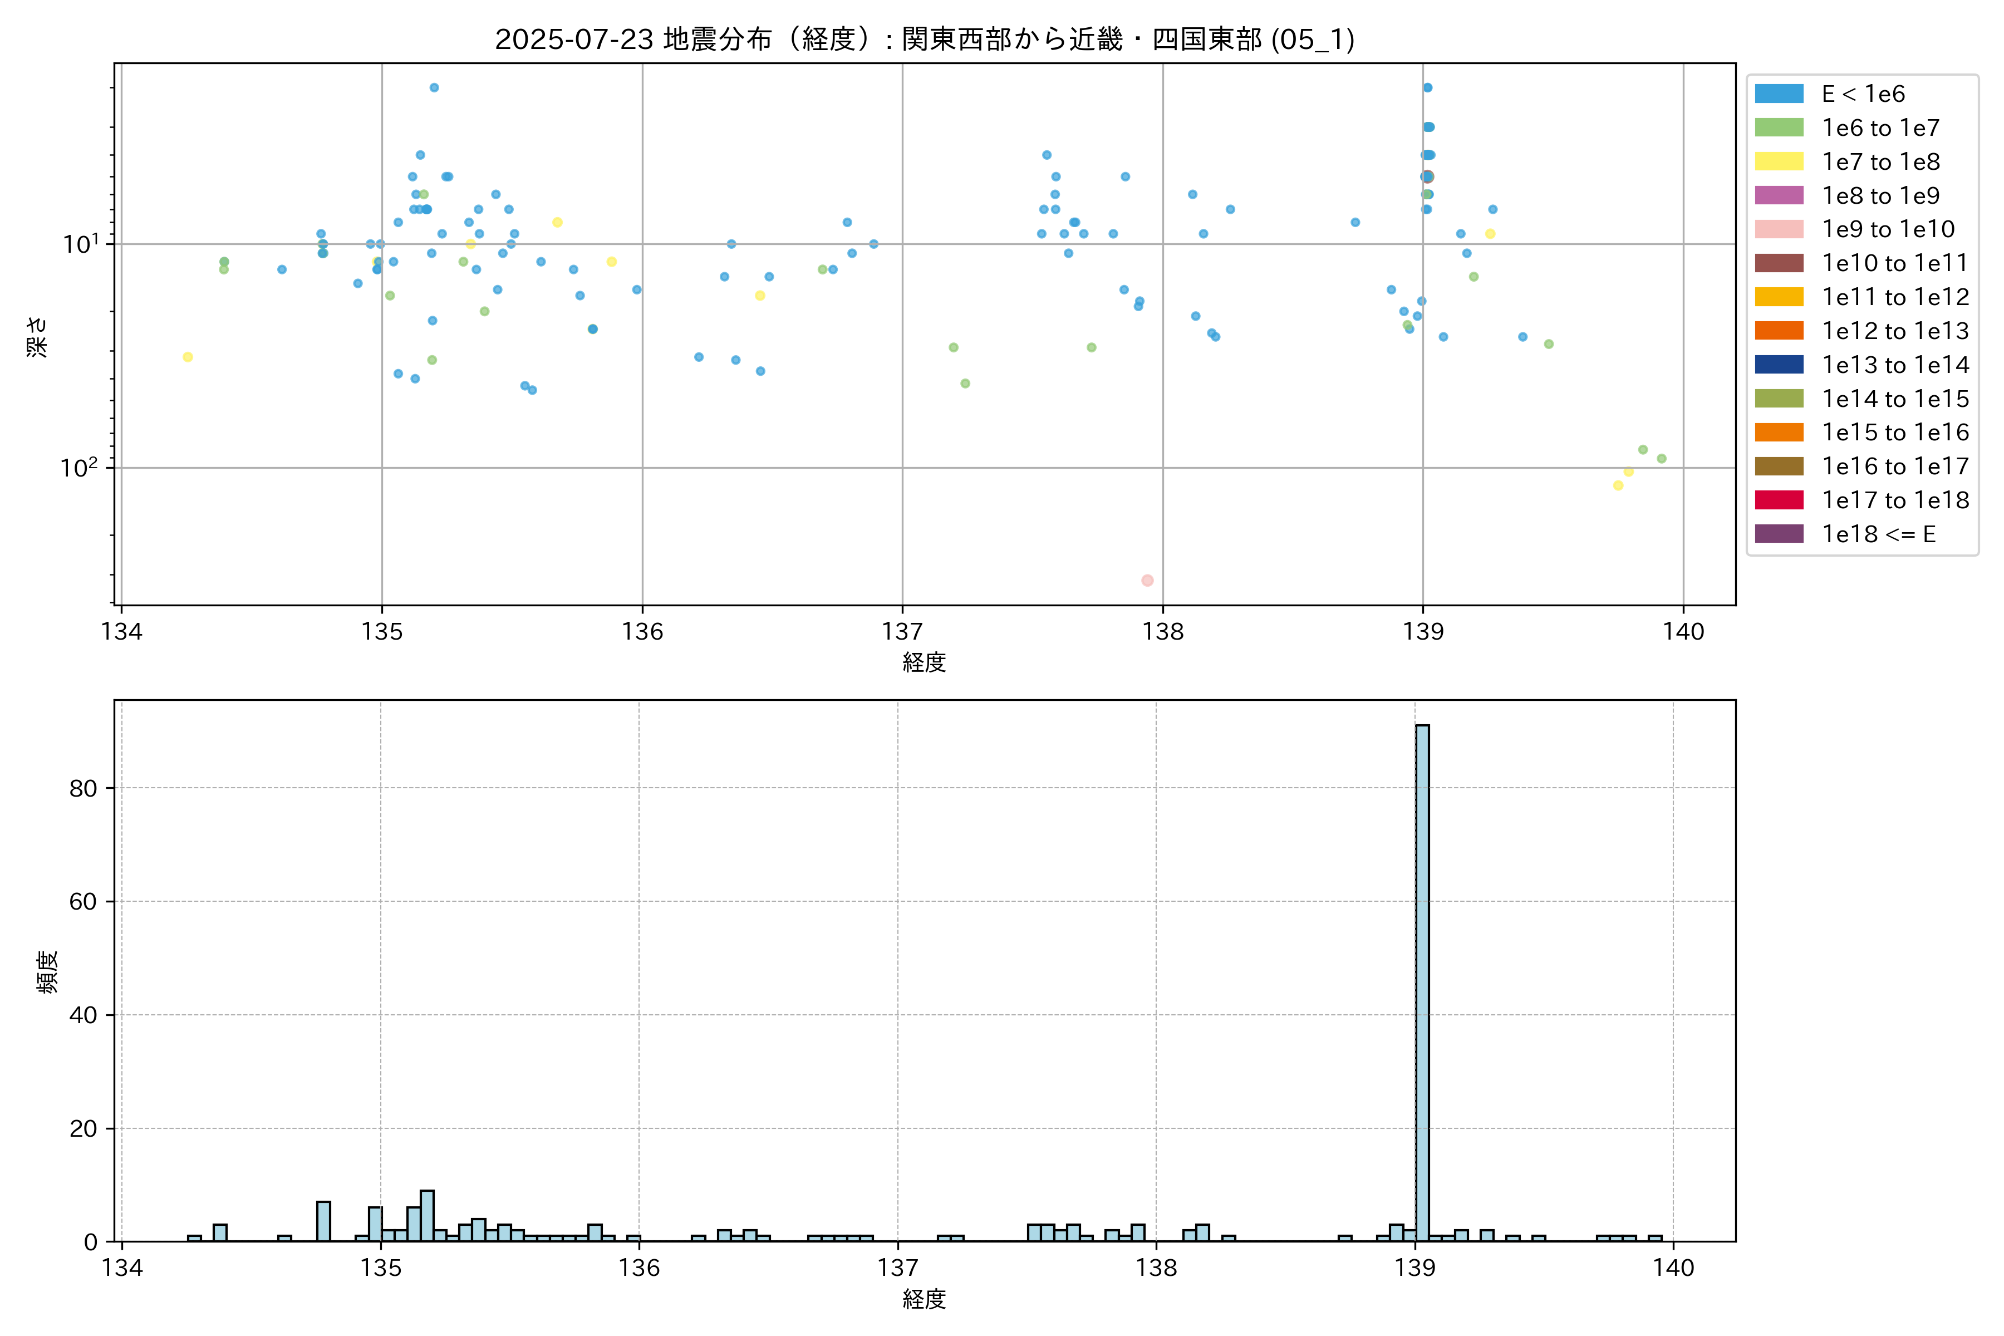
Task: Click the 1e12 to 1e13 legend label
Action: point(1895,331)
